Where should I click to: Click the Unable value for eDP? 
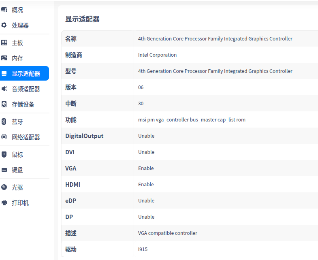[x=146, y=201]
